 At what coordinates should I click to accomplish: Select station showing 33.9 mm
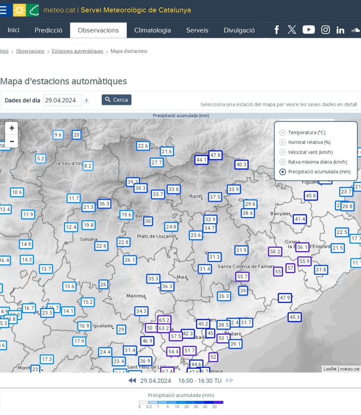coord(234,189)
